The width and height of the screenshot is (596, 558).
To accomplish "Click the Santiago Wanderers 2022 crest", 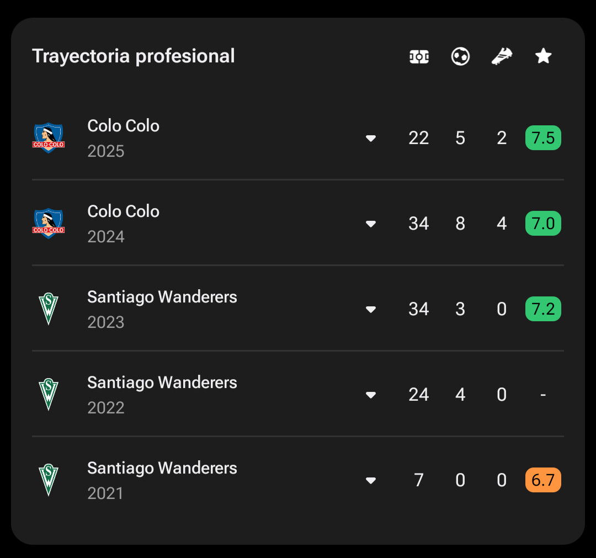I will tap(48, 394).
